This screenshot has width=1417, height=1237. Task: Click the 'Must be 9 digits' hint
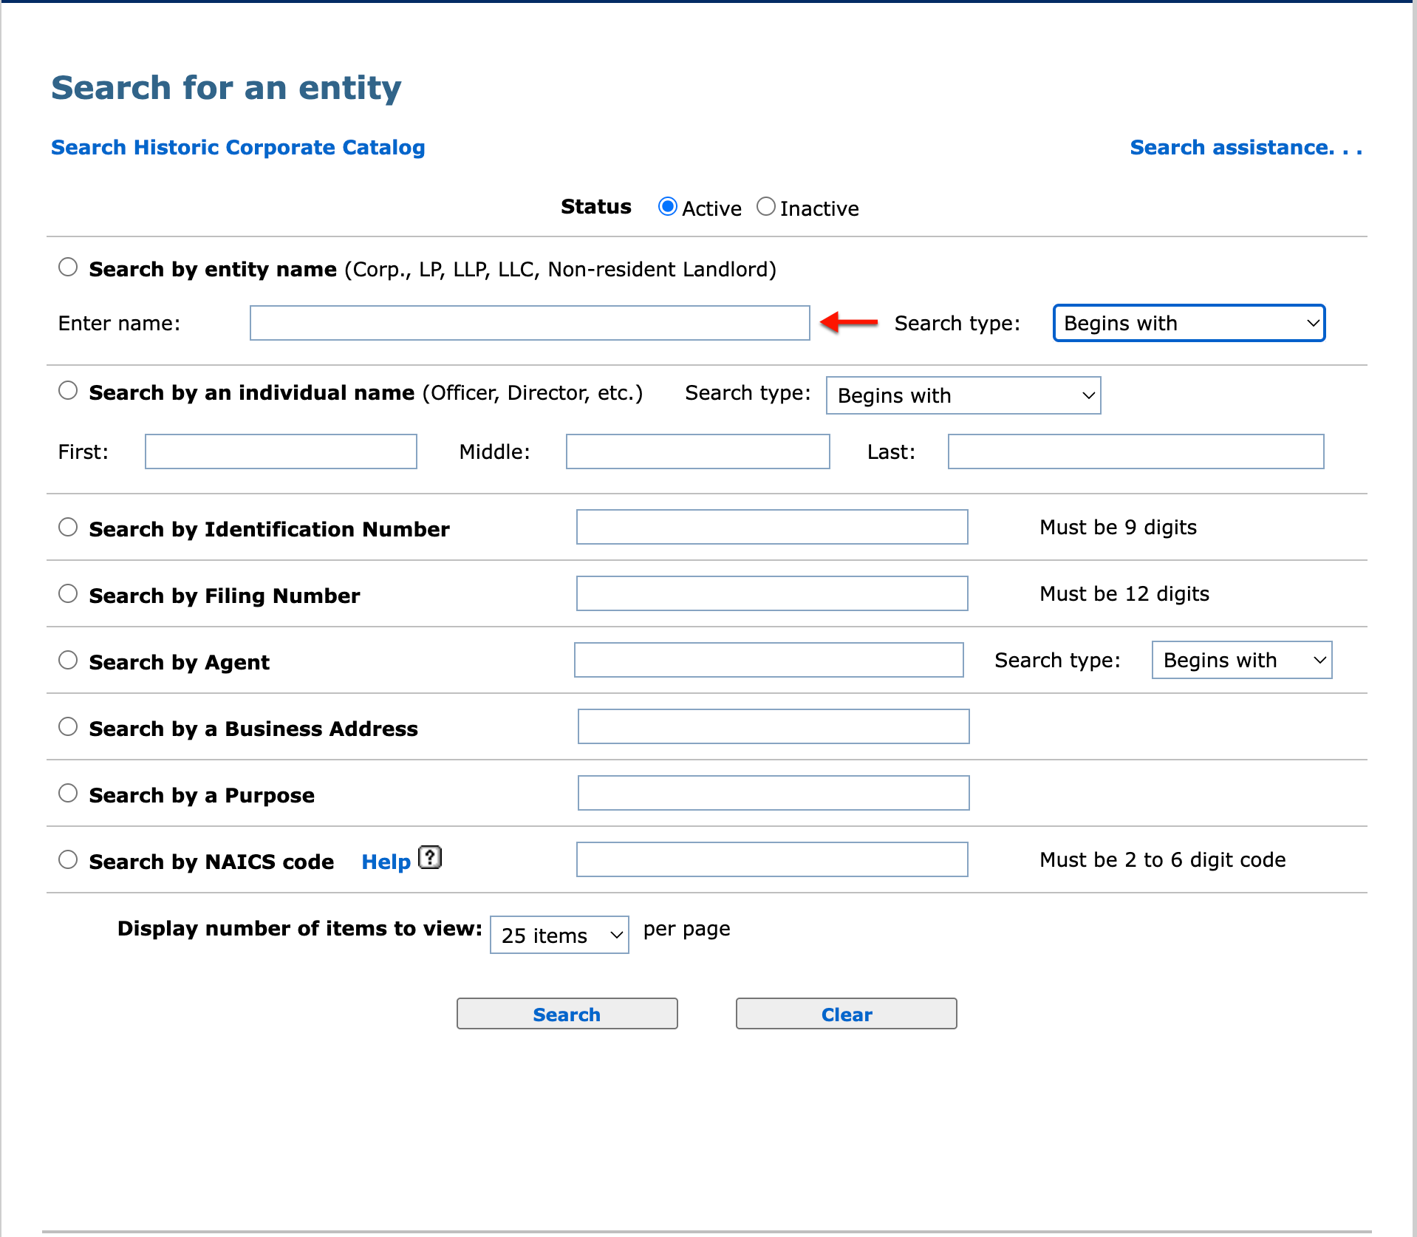1118,527
